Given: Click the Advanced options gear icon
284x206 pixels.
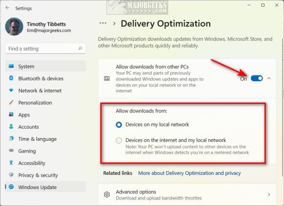Looking at the screenshot, I should tap(106, 194).
